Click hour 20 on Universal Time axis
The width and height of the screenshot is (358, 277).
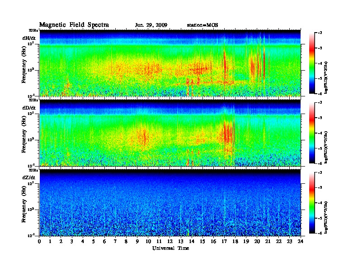tap(257, 242)
